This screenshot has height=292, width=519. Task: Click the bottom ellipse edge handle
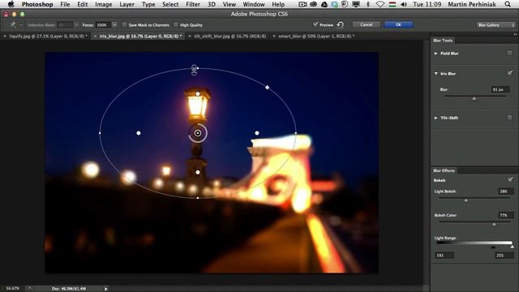coord(198,198)
